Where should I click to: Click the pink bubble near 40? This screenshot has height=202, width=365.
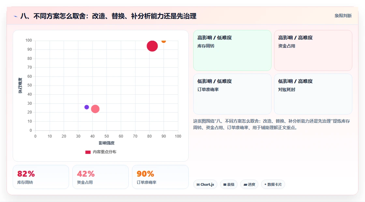95,109
